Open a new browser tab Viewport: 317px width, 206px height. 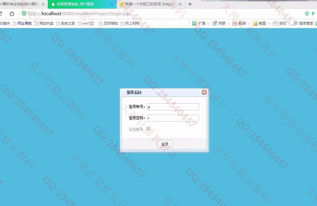(190, 4)
